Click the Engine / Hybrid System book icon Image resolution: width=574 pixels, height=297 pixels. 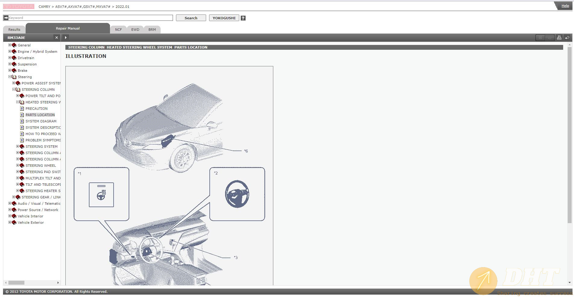point(14,52)
